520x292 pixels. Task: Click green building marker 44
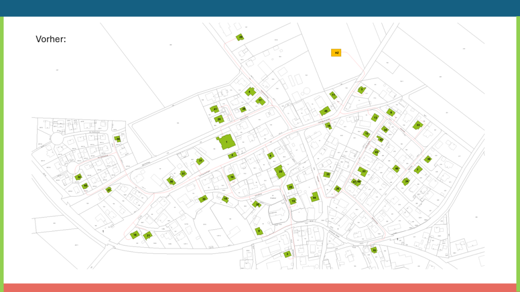coord(315,197)
